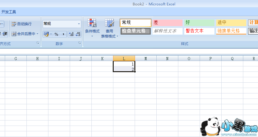Switch to the 开发工具 ribbon tab

click(8, 12)
